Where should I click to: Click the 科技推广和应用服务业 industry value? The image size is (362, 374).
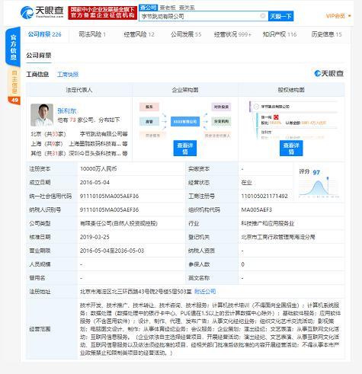[x=267, y=223]
